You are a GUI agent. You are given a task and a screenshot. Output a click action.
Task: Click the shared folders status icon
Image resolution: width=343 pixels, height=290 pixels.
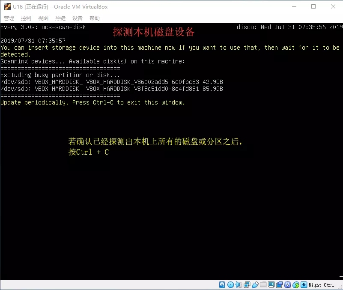(x=263, y=285)
